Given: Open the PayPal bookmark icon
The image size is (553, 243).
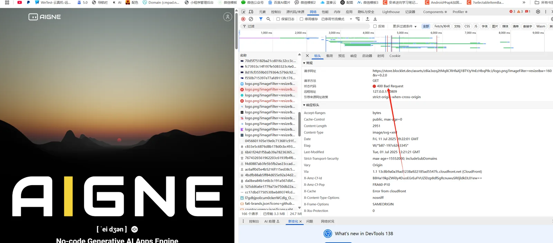Looking at the screenshot, I should point(28,2).
